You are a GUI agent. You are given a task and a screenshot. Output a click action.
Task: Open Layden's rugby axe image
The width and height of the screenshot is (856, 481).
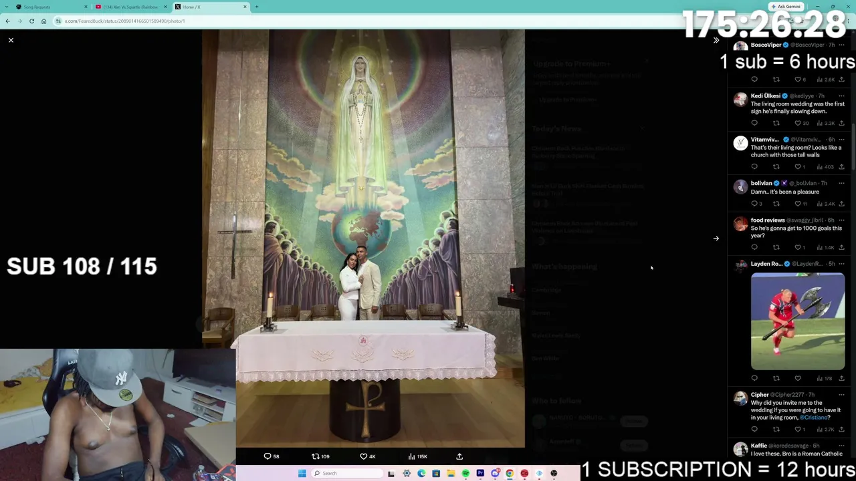(x=798, y=321)
